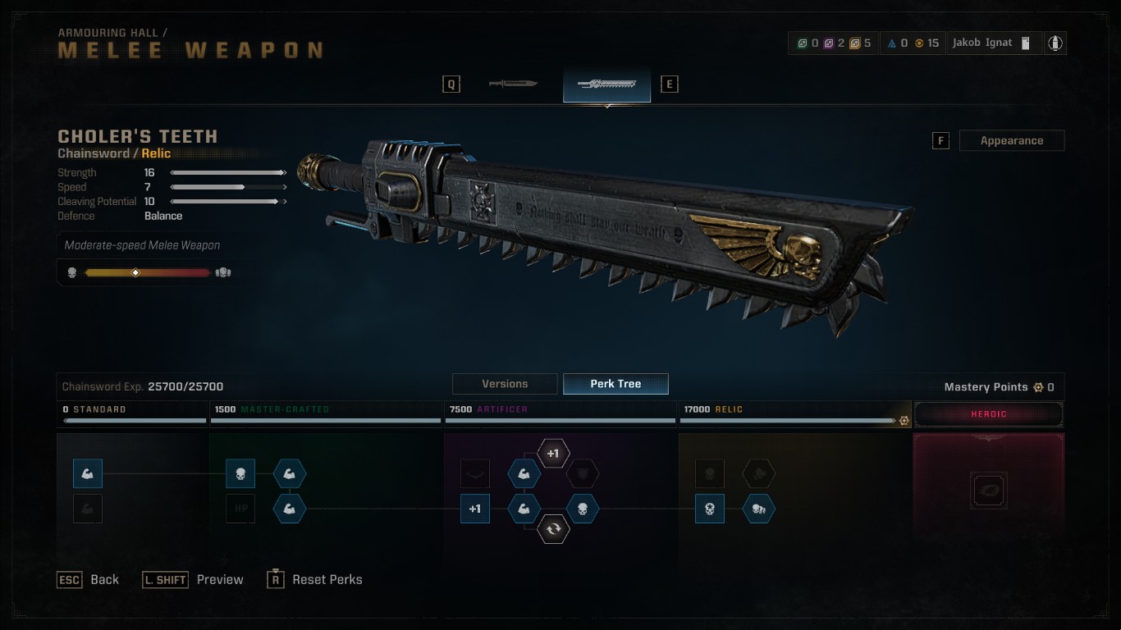Select the first Standard tier strength perk

click(88, 473)
